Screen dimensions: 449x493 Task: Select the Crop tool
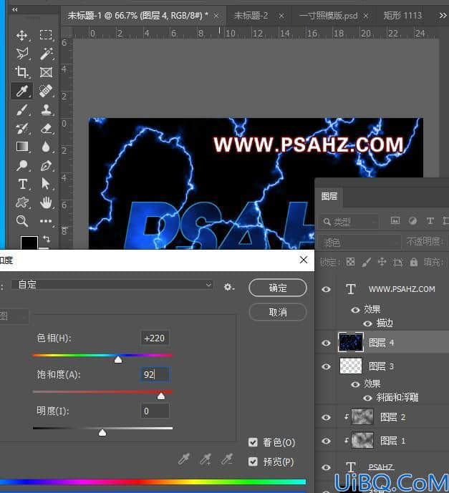pos(21,72)
